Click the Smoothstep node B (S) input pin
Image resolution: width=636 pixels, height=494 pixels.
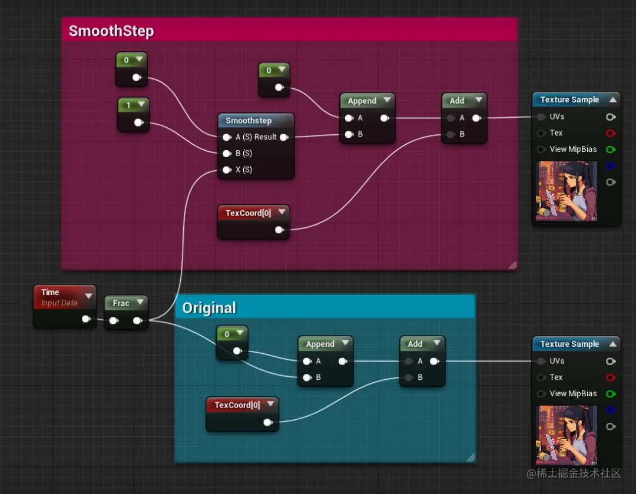pos(227,153)
